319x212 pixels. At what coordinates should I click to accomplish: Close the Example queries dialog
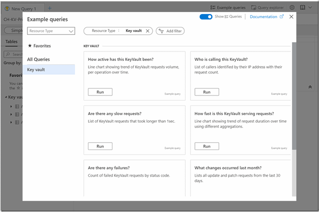[291, 17]
